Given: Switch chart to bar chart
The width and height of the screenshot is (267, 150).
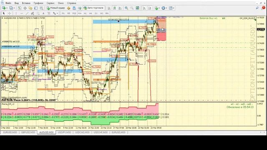Looking at the screenshot, I should tap(109, 8).
